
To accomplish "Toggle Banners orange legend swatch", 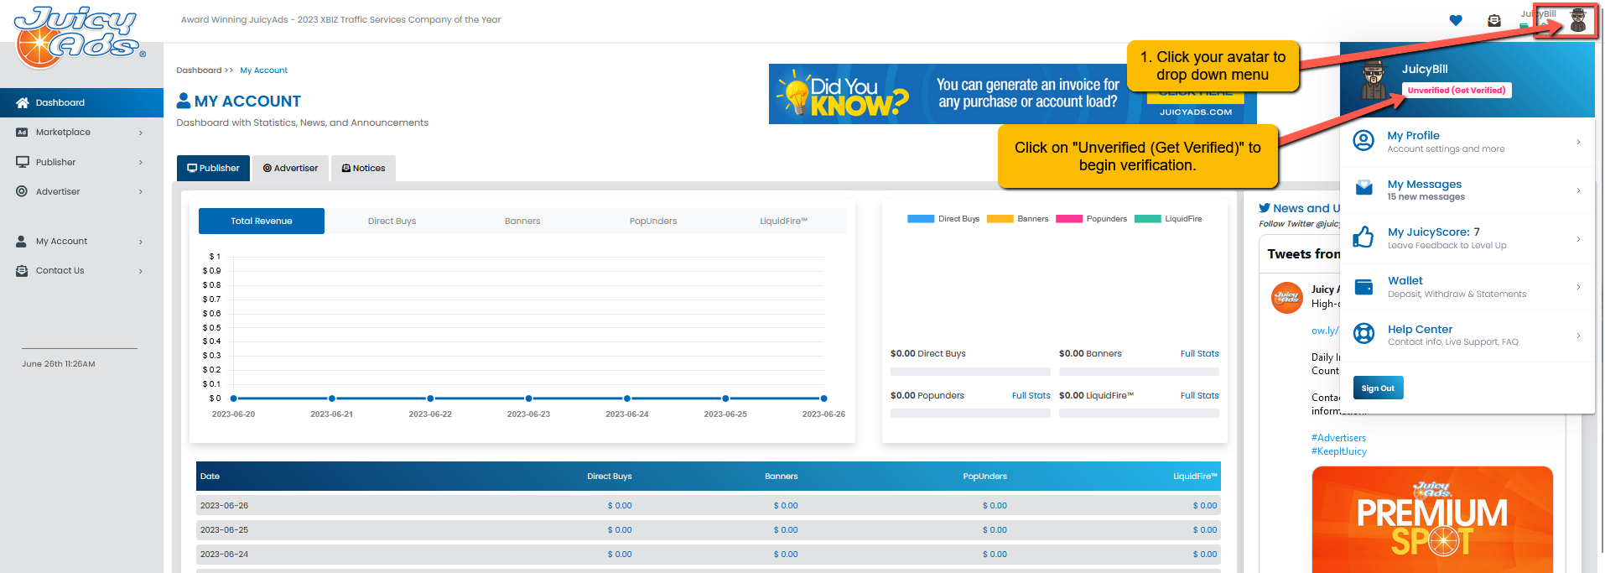I will (1000, 219).
